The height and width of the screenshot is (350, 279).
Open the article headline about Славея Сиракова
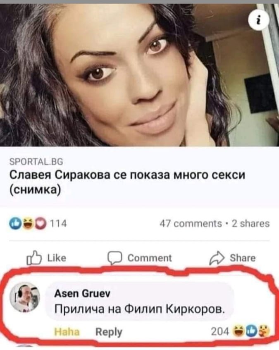(x=127, y=182)
